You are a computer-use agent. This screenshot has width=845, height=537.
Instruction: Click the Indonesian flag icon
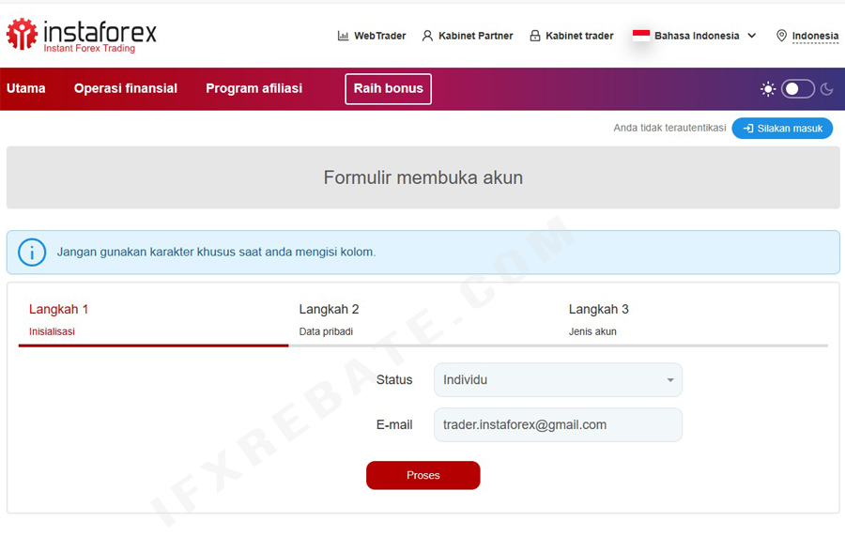pyautogui.click(x=640, y=36)
